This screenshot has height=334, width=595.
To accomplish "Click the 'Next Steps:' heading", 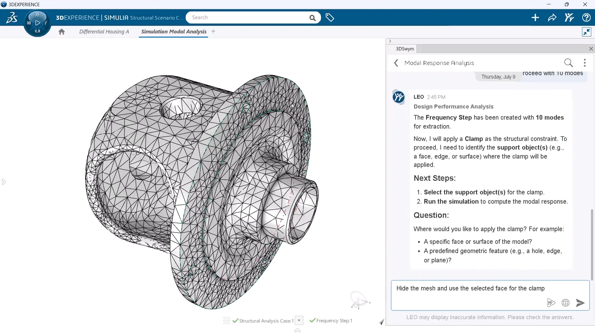I will [x=434, y=178].
